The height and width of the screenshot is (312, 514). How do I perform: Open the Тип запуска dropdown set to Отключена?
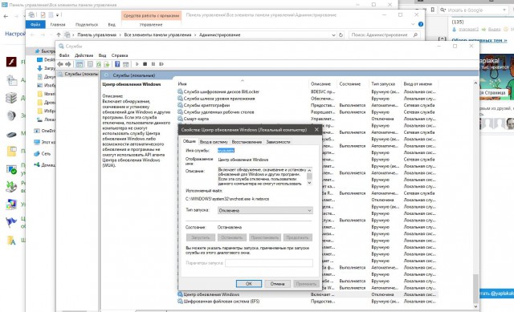265,210
